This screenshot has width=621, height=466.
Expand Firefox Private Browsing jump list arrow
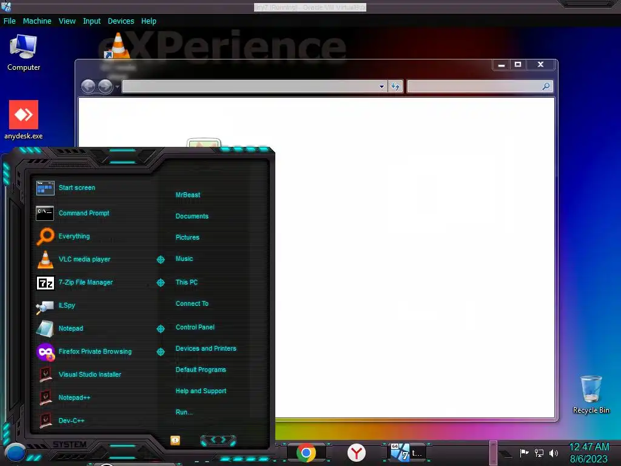(x=161, y=352)
